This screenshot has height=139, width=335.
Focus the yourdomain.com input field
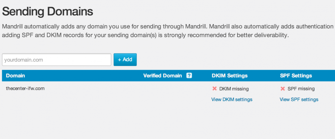(x=57, y=60)
